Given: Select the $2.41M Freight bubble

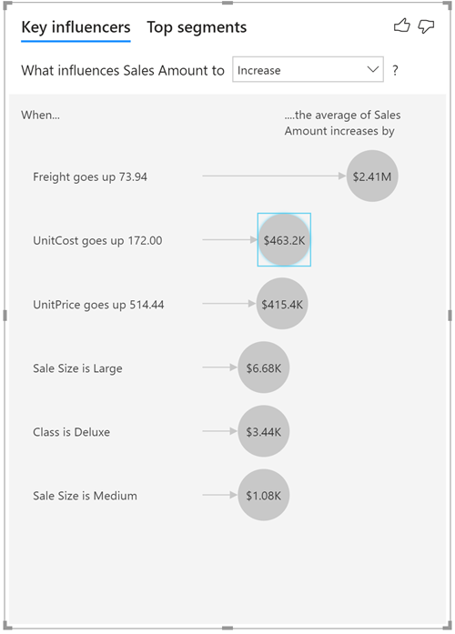Looking at the screenshot, I should click(372, 176).
